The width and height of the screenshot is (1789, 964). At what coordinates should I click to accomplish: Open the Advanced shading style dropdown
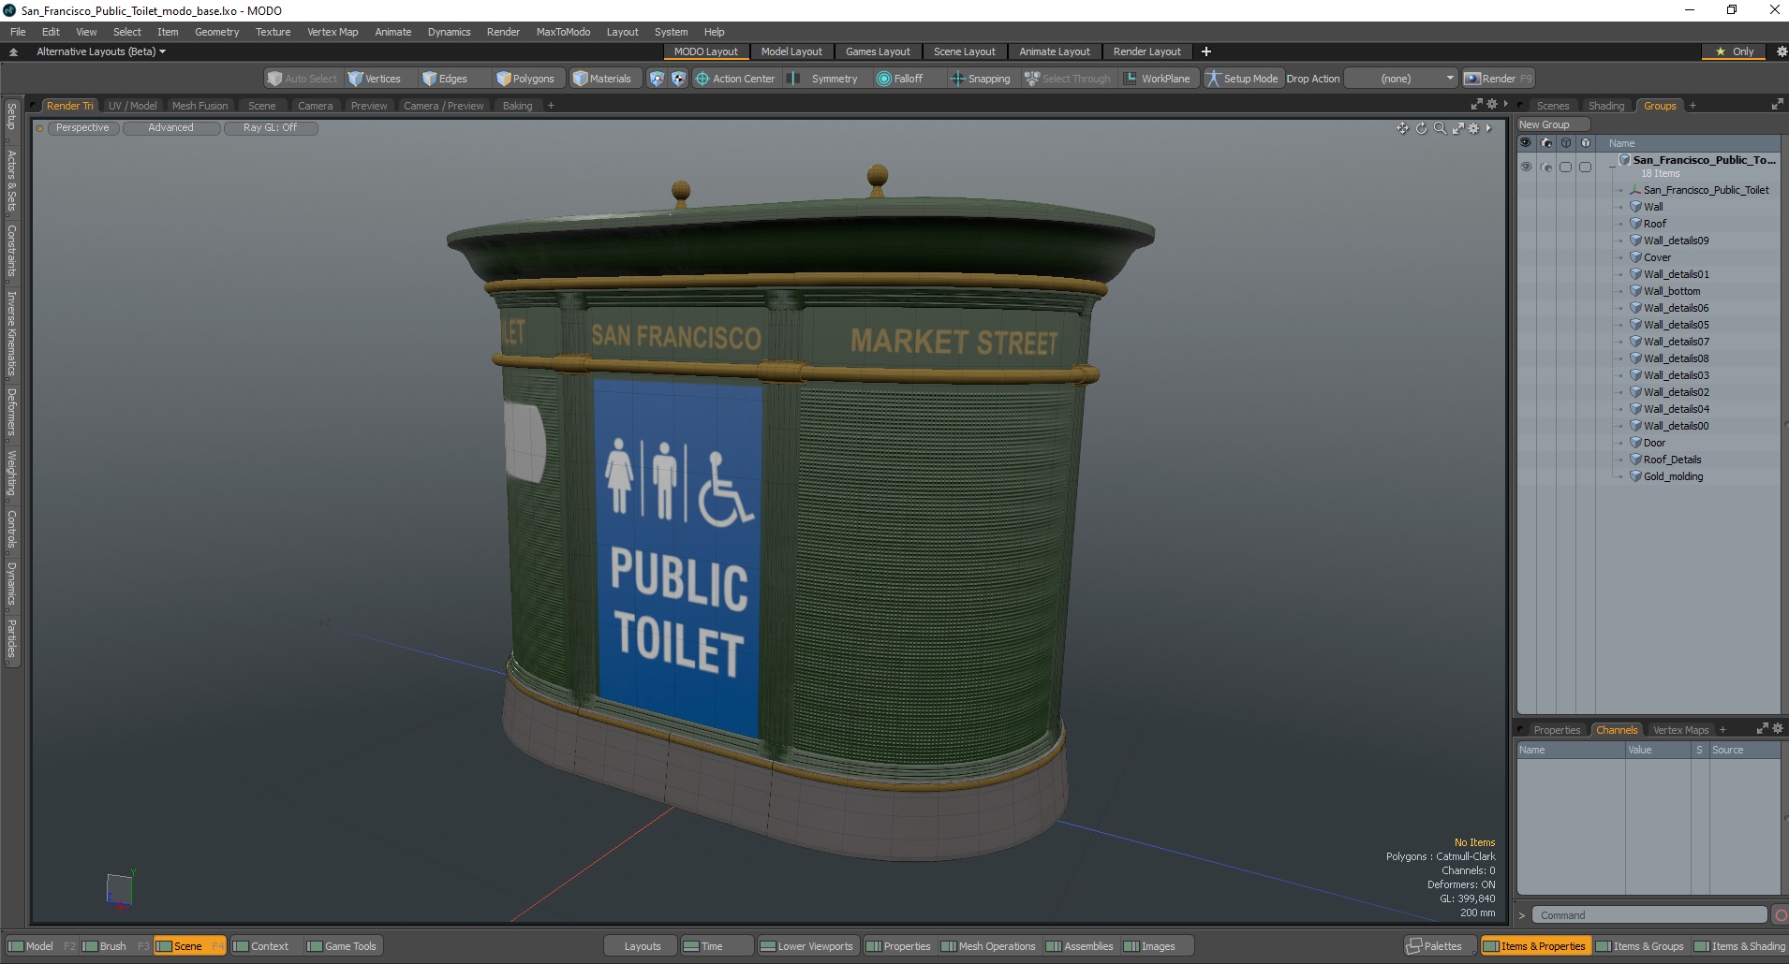coord(171,127)
